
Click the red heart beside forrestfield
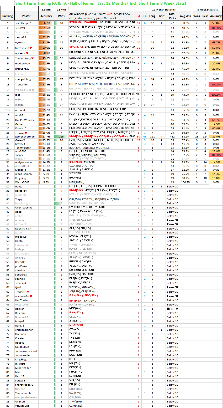pos(31,48)
